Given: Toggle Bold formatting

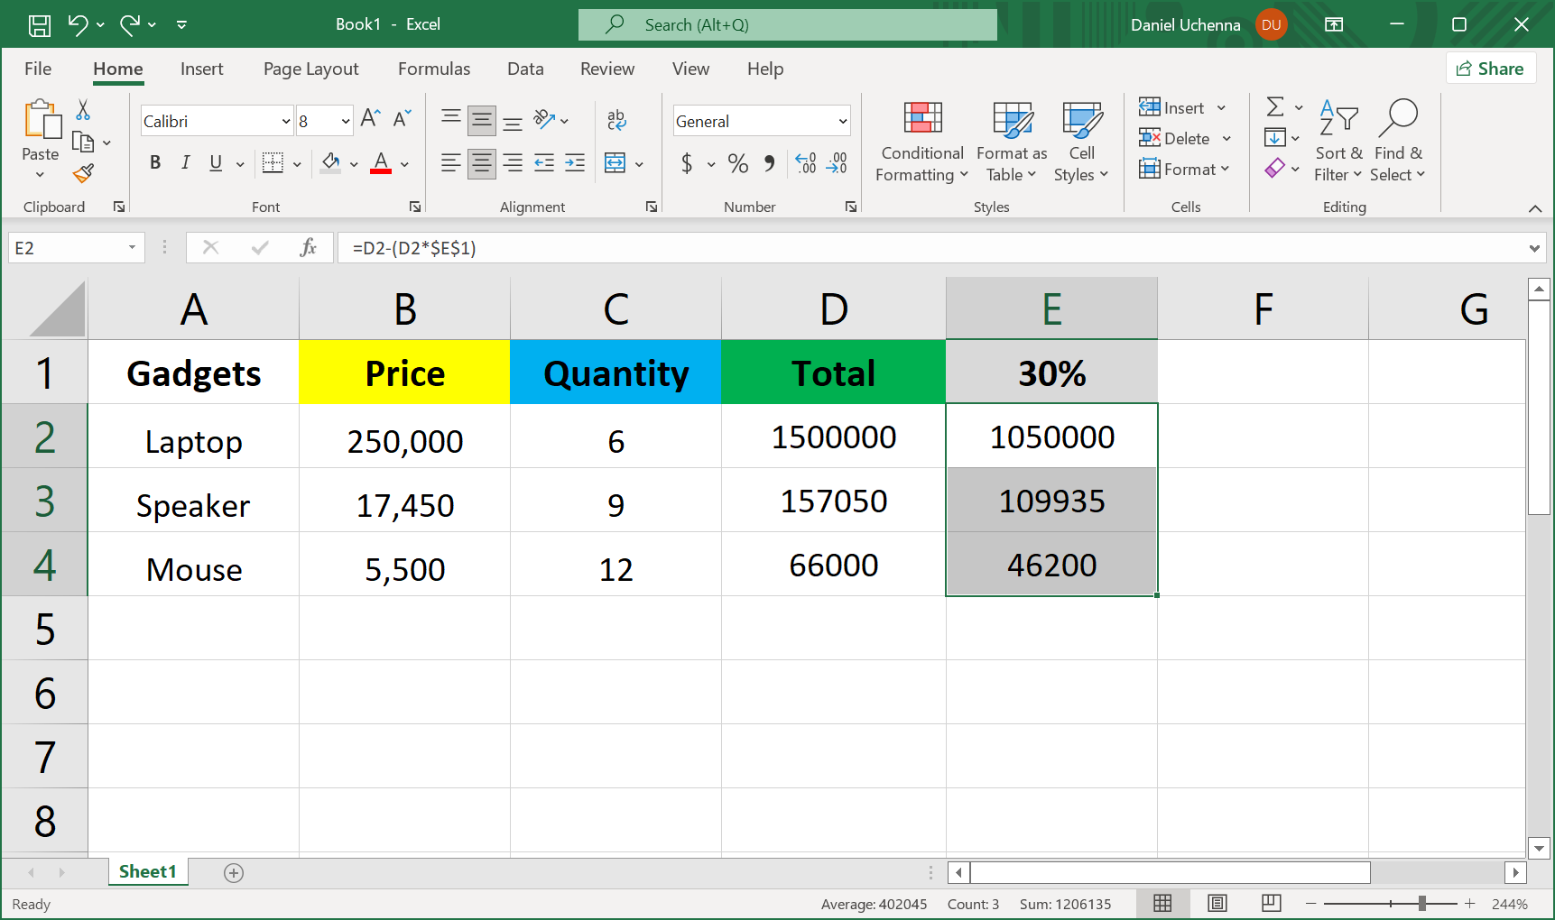Looking at the screenshot, I should [x=155, y=163].
